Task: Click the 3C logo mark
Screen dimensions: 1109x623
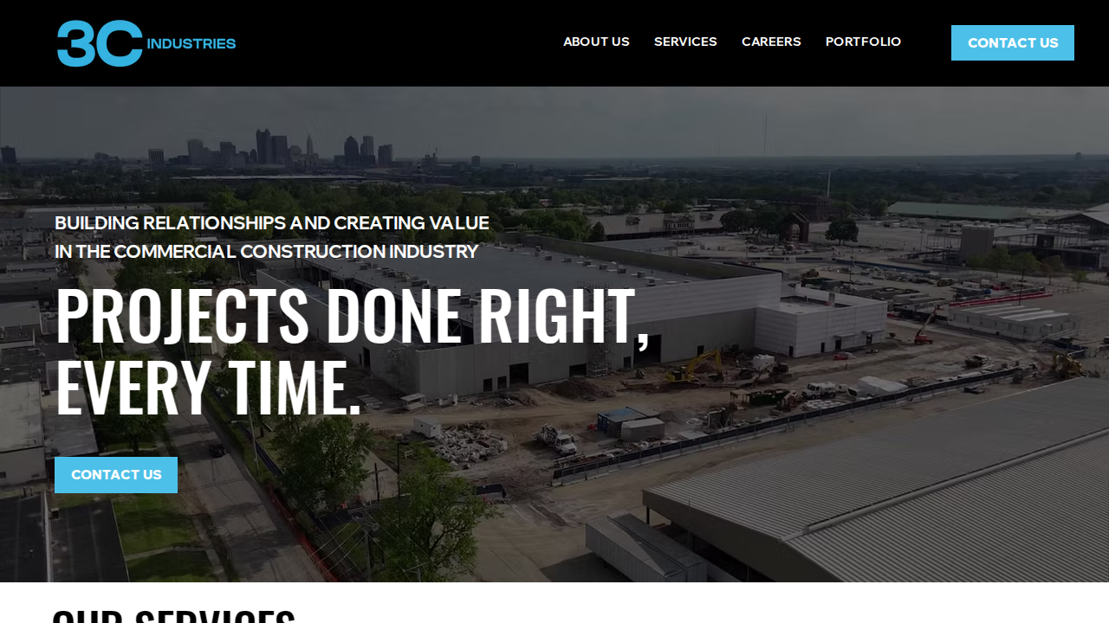Action: (x=100, y=43)
